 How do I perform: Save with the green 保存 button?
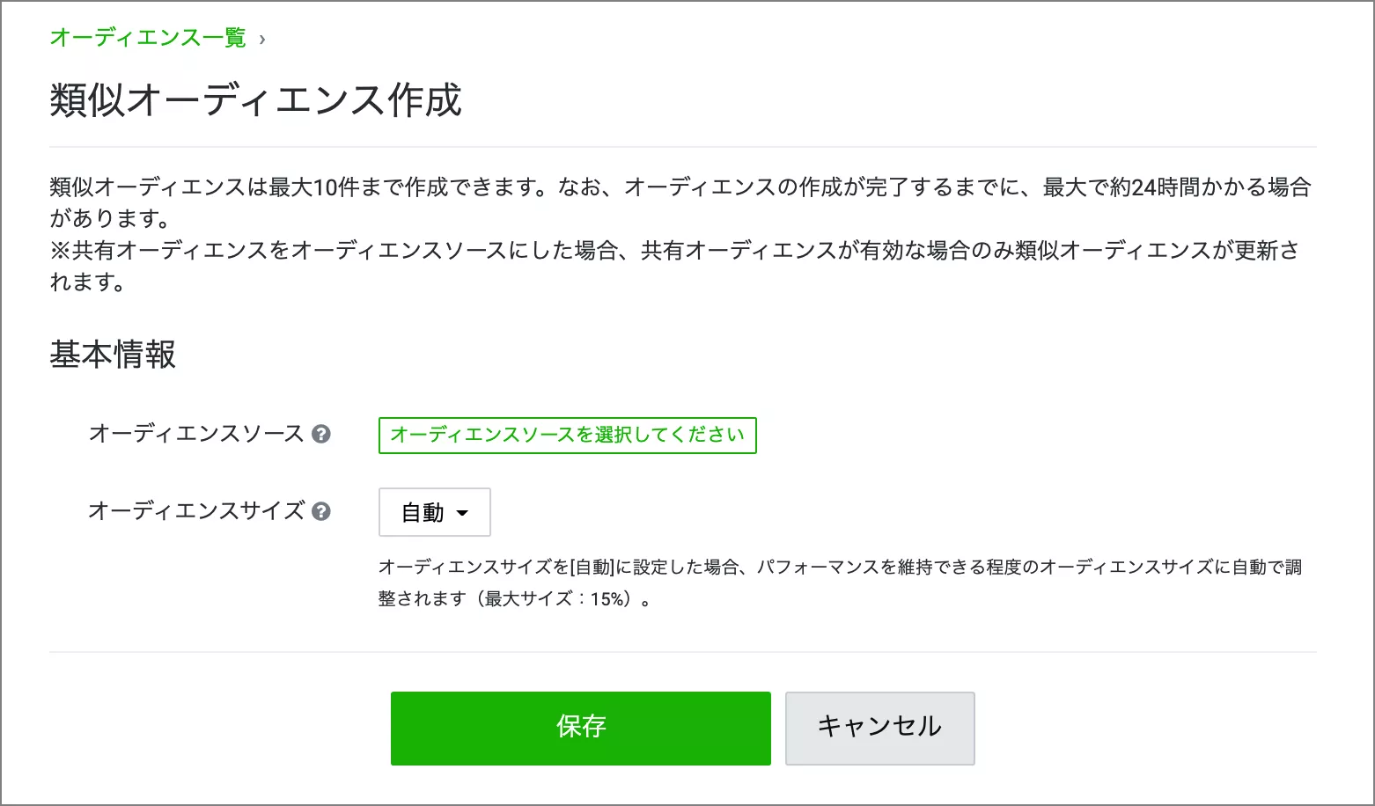click(580, 728)
